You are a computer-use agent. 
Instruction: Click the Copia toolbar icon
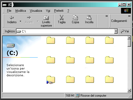click(x=75, y=17)
